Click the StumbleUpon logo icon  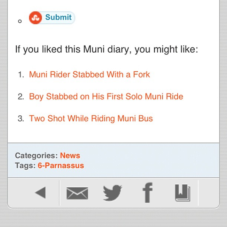click(35, 18)
